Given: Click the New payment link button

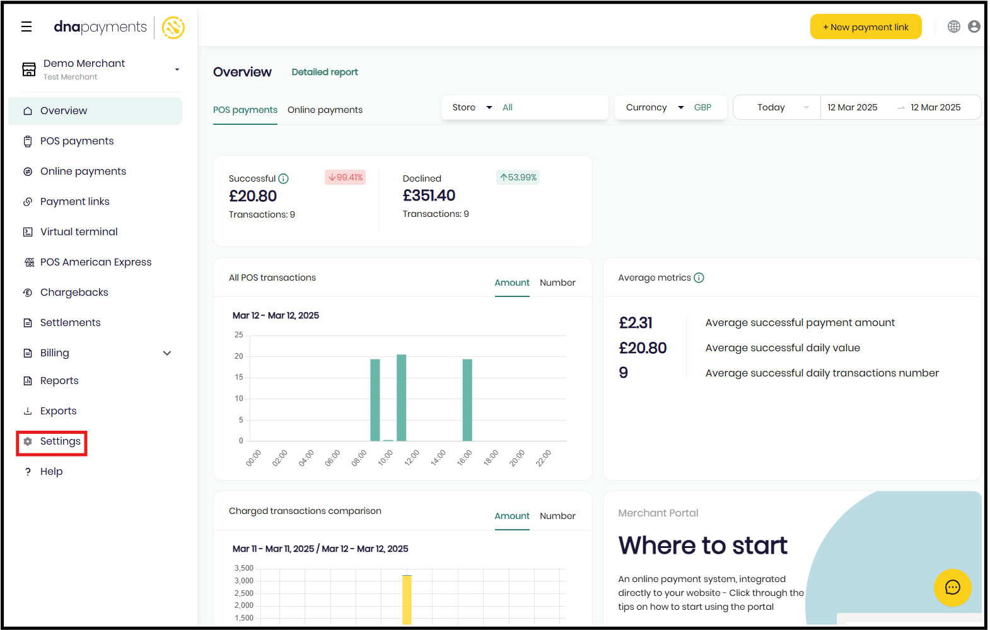Looking at the screenshot, I should coord(865,27).
